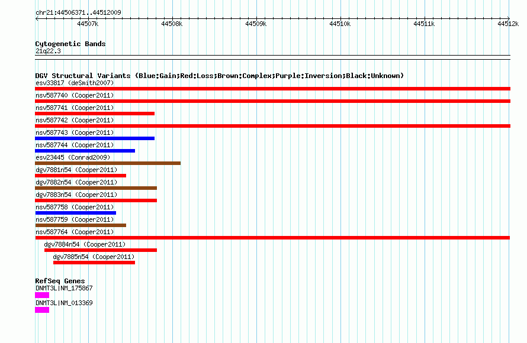Click the red bar under dgv7881n54

[x=81, y=176]
